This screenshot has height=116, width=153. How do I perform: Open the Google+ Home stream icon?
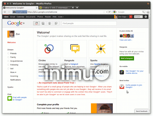(37, 23)
